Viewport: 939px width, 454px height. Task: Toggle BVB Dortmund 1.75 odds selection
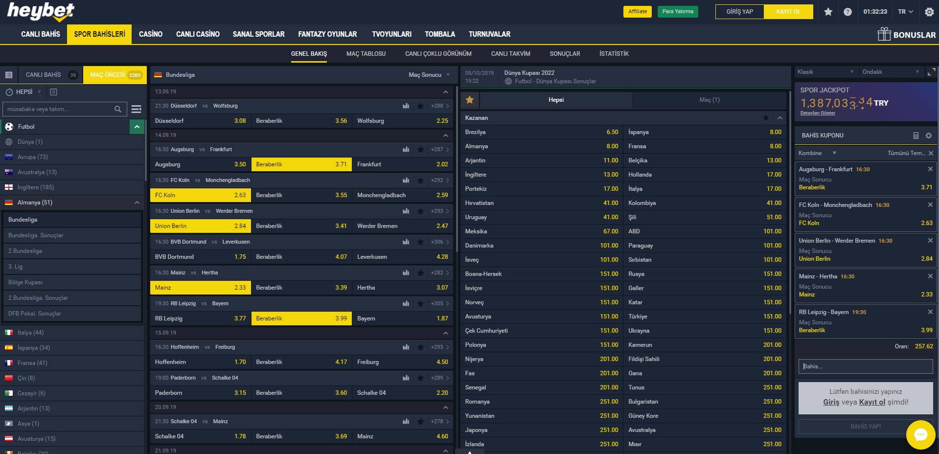click(x=201, y=257)
